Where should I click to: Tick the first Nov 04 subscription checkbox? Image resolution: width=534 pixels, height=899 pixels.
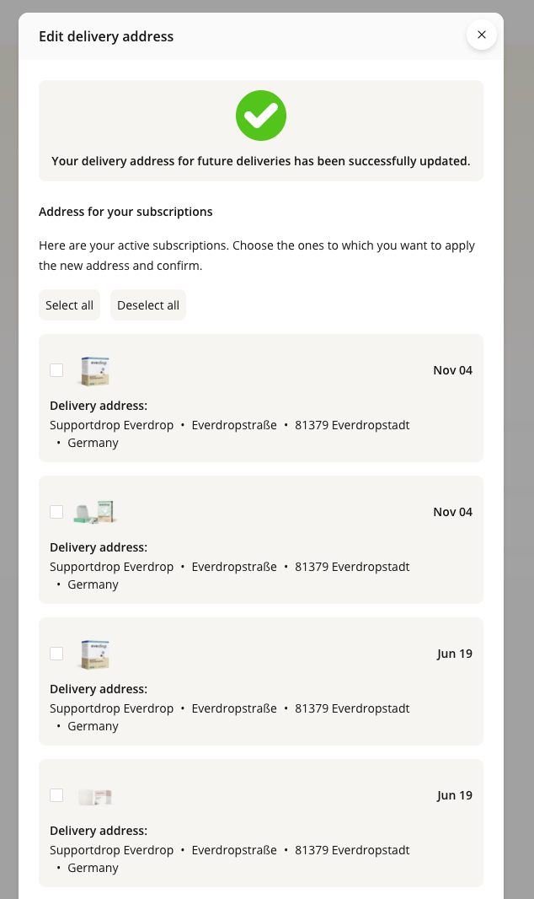click(56, 370)
